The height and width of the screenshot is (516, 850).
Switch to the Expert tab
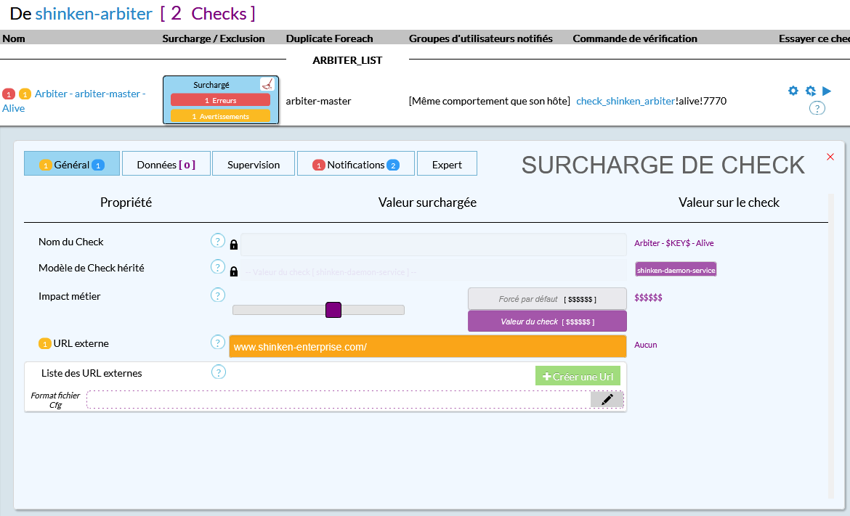[447, 165]
